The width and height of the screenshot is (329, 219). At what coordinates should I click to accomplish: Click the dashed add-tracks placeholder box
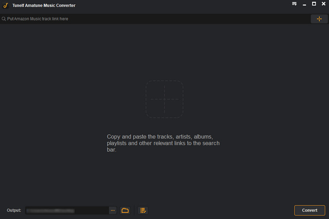pos(164,99)
